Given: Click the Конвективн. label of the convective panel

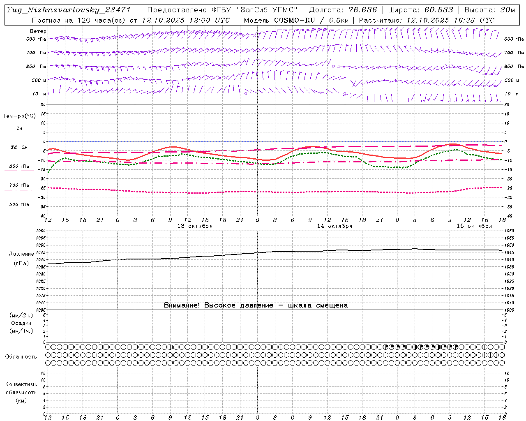Looking at the screenshot, I should click(21, 384).
